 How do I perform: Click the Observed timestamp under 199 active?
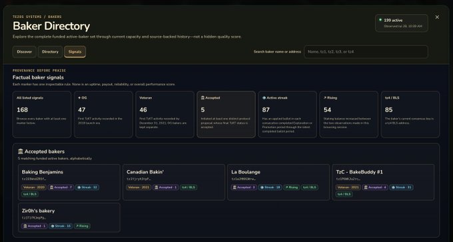[403, 26]
